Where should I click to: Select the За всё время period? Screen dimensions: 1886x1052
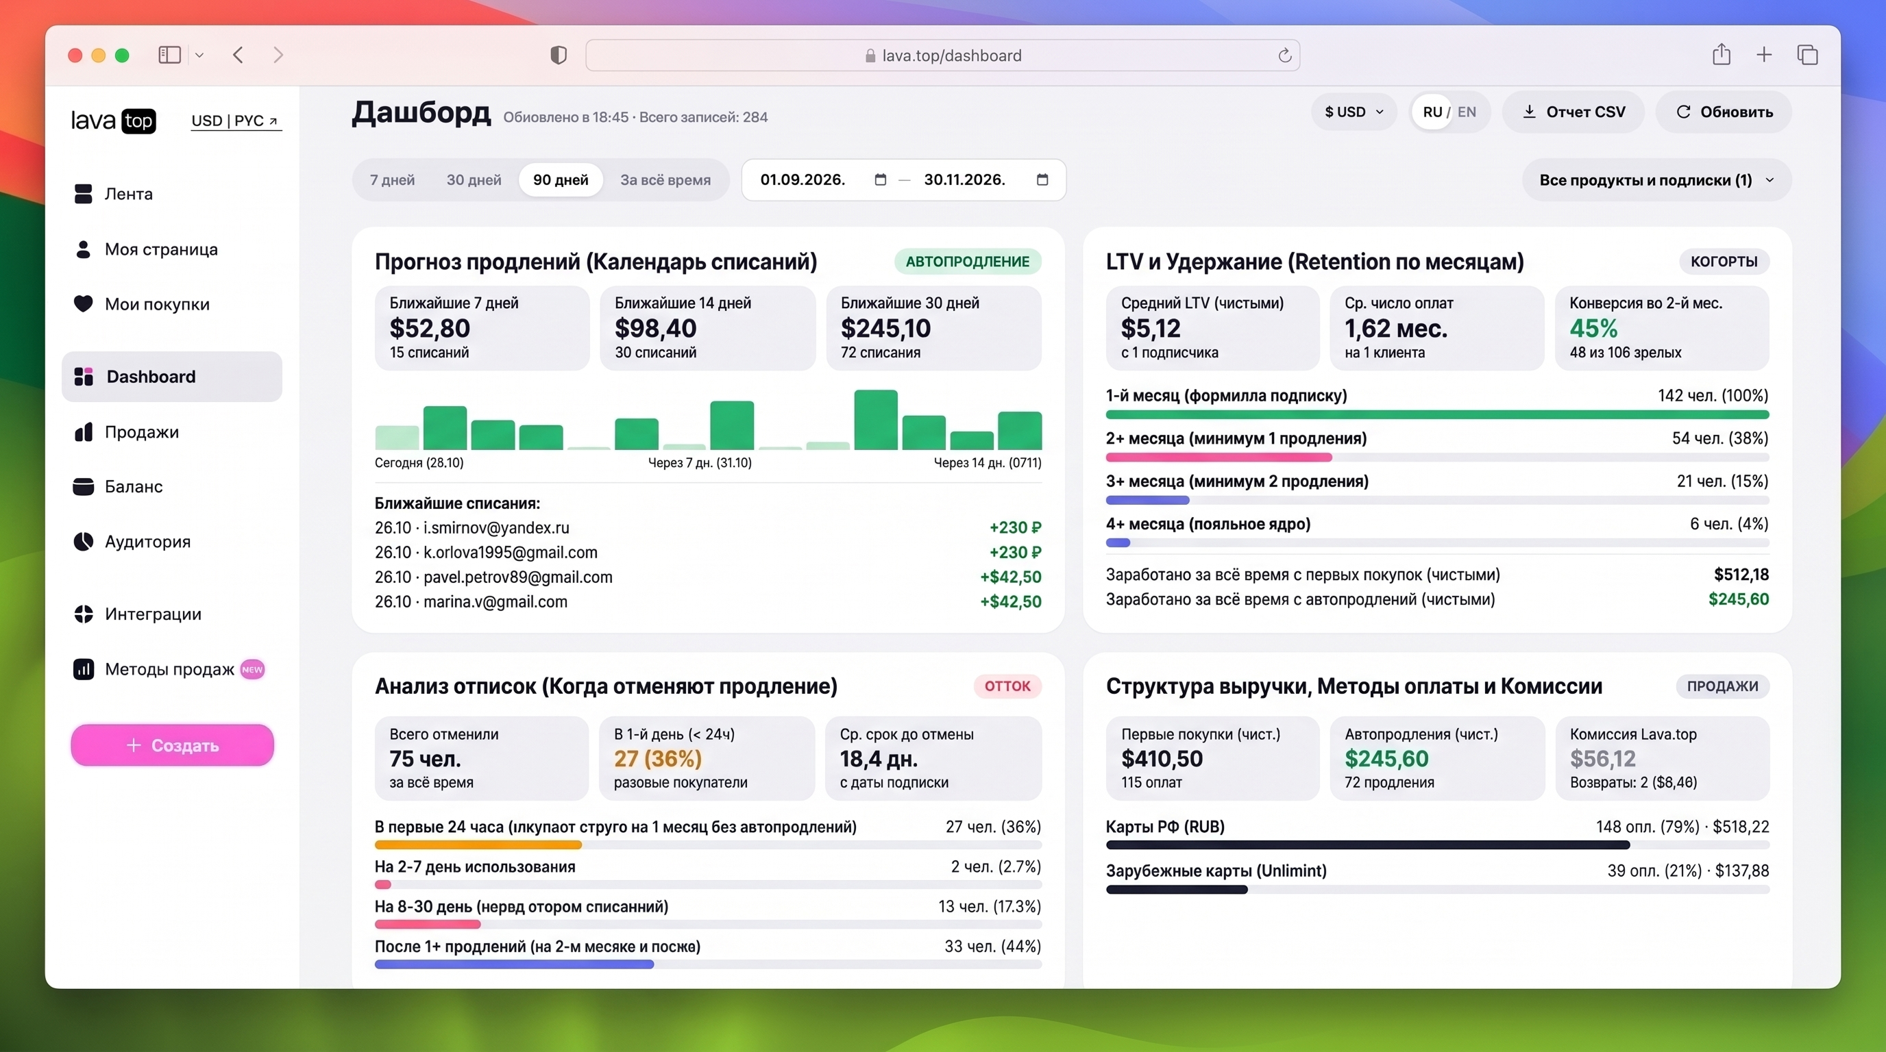(665, 180)
